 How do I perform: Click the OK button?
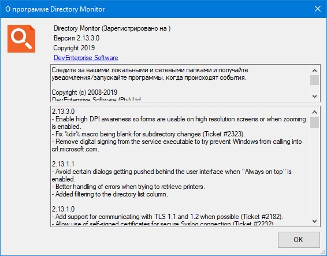tap(299, 239)
